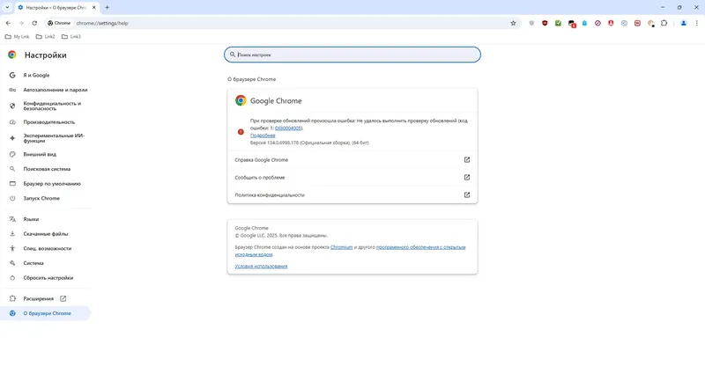Open Поисковая система settings section
The image size is (705, 381).
tap(47, 169)
